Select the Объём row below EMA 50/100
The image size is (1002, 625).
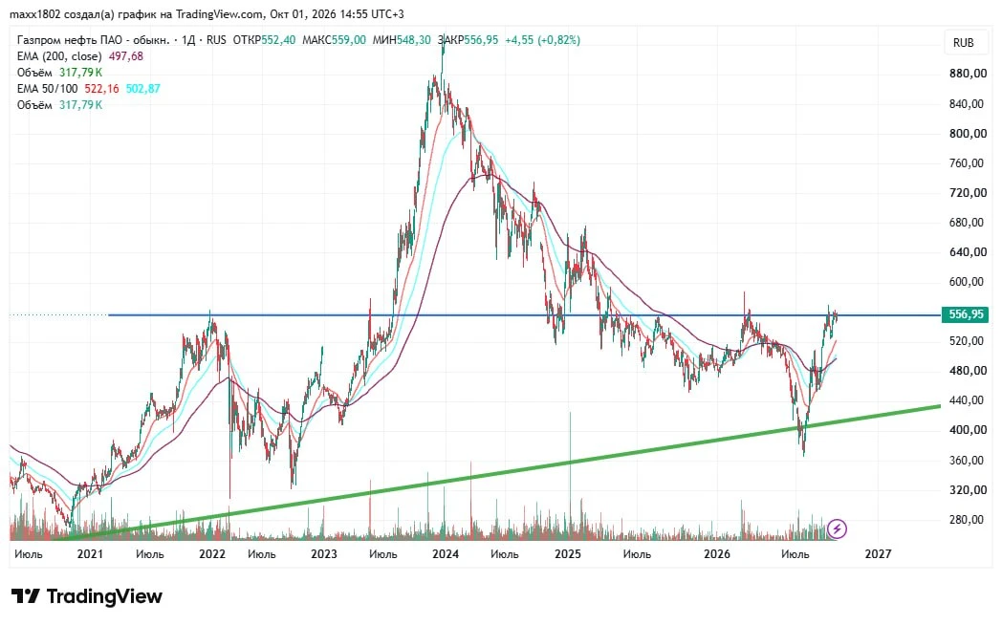59,105
